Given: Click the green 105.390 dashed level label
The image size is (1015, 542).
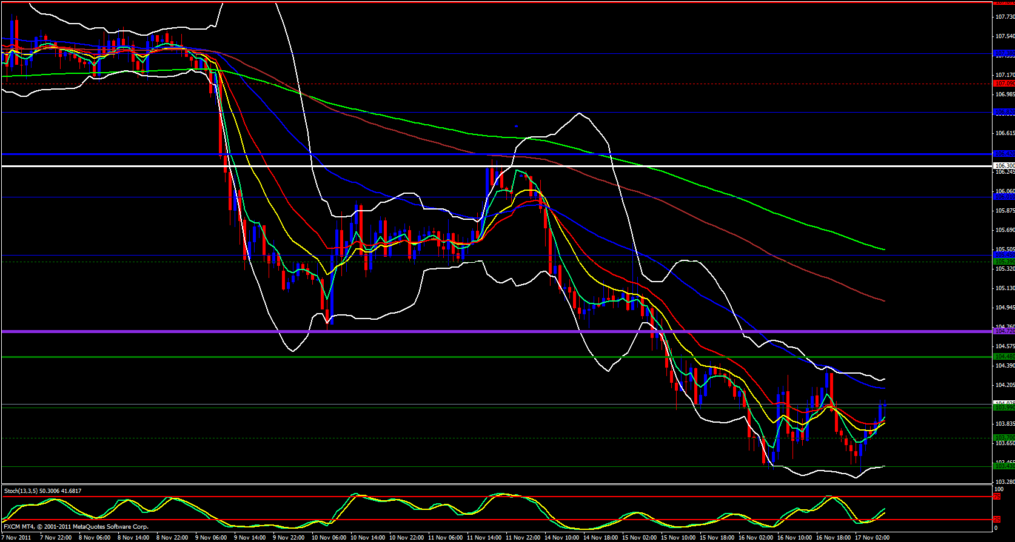Looking at the screenshot, I should click(1003, 262).
